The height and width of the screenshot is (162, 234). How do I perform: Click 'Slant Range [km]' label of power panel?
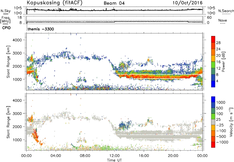point(8,62)
